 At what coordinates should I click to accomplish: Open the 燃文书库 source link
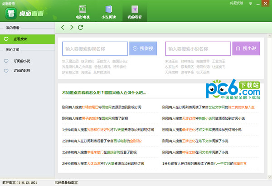point(205,130)
